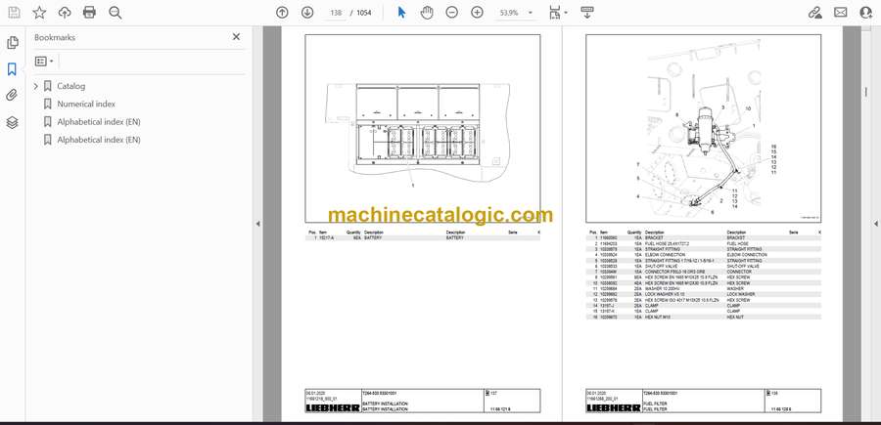
Task: Click the cloud upload icon
Action: tap(65, 13)
